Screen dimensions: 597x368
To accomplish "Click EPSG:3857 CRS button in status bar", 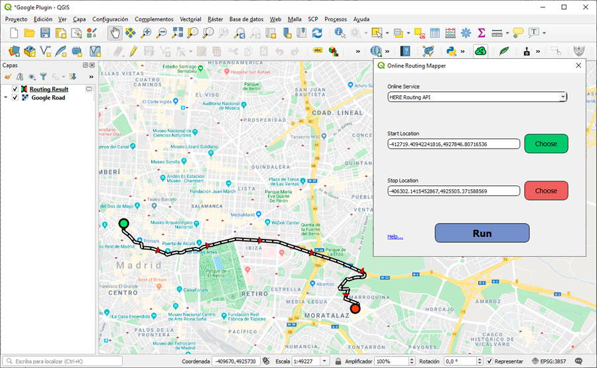I will [x=549, y=361].
